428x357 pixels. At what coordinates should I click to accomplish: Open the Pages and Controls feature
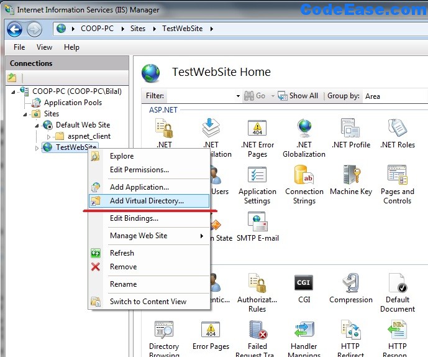[x=398, y=185]
